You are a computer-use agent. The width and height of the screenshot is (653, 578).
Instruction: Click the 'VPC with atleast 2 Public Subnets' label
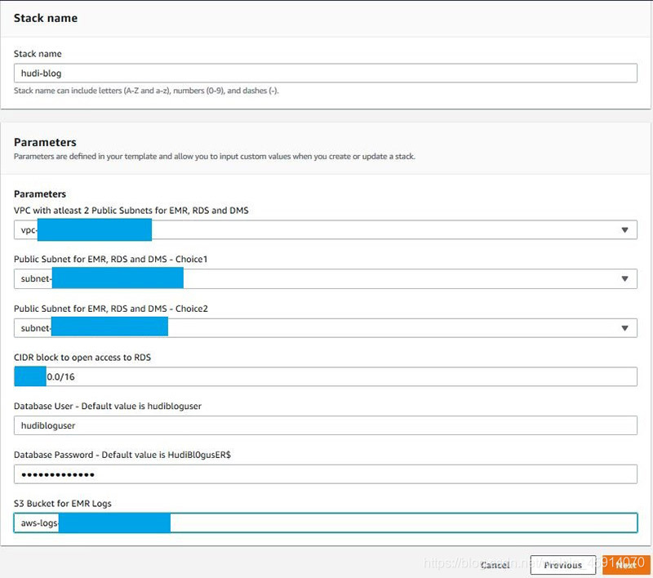tap(131, 211)
